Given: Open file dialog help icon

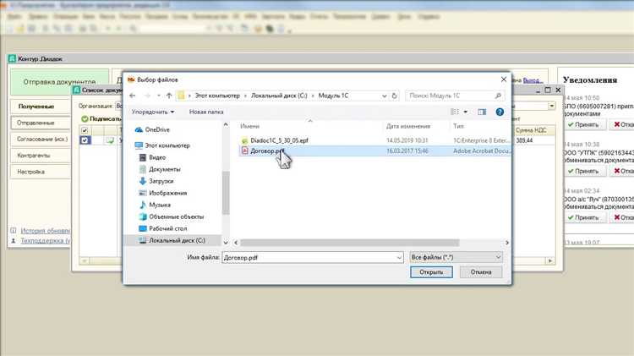Looking at the screenshot, I should coord(500,112).
